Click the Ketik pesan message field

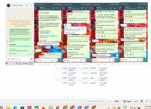point(20,59)
